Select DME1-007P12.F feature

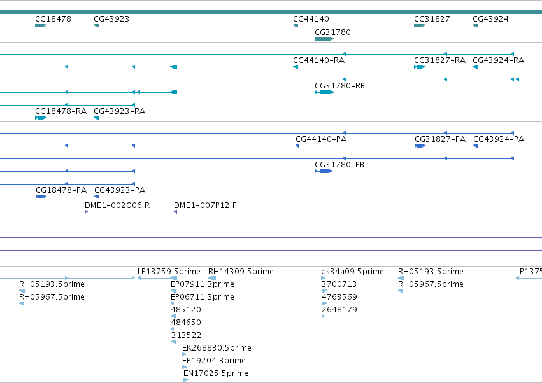point(205,205)
